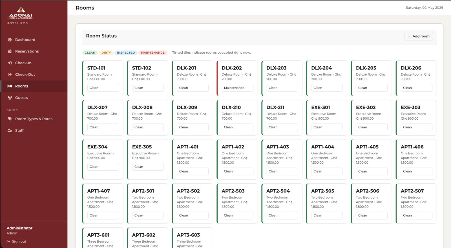Screen dimensions: 451x248
Task: Expand status dropdown for DLX-208
Action: pos(148,127)
